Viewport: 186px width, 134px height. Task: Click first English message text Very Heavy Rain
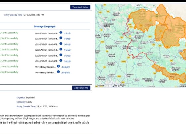click(46, 67)
